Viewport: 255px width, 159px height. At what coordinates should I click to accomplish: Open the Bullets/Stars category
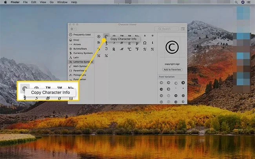click(x=81, y=49)
